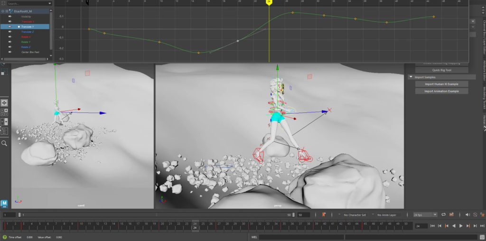Click the channel icon next to Rotate Z
Viewport: 486px width, 241px height.
point(10,47)
